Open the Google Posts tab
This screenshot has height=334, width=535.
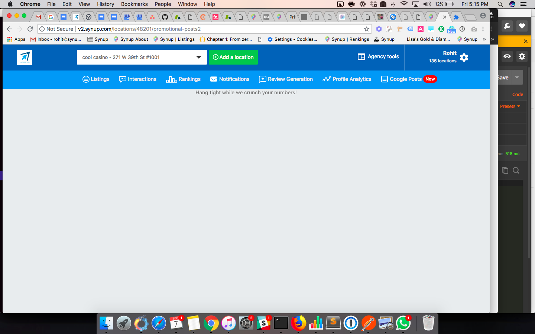[x=409, y=79]
